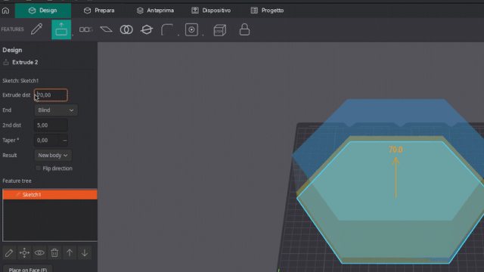This screenshot has height=272, width=484.
Task: Move feature up arrow
Action: pyautogui.click(x=70, y=253)
